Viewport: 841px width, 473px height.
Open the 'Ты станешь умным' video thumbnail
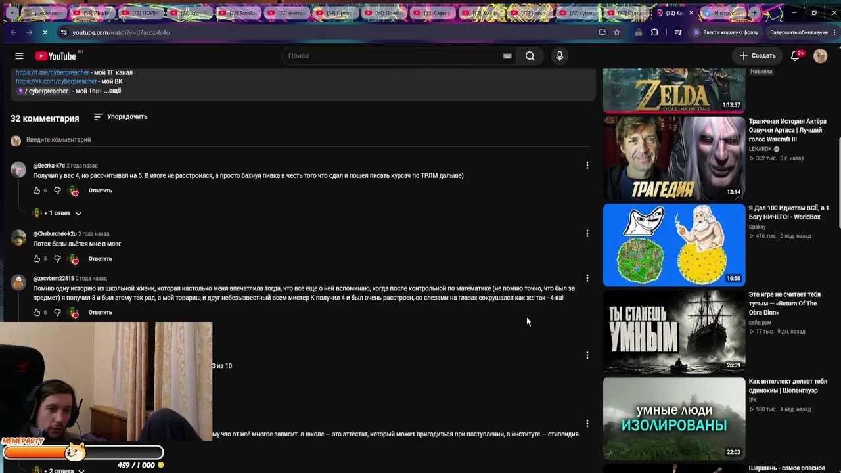coord(674,332)
